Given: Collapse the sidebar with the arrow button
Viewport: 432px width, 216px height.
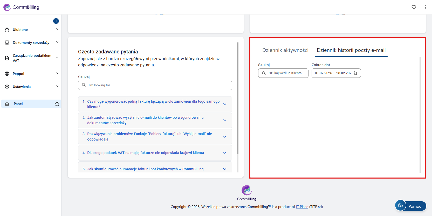Looking at the screenshot, I should (56, 21).
